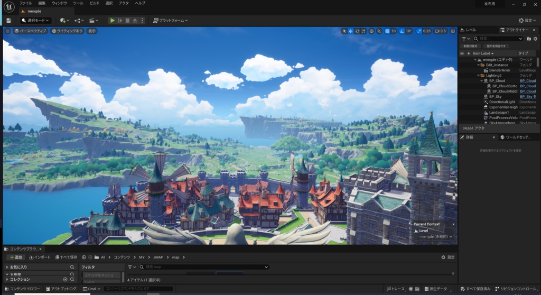The width and height of the screenshot is (541, 295).
Task: Start Play in Editor with the green play button
Action: [112, 21]
